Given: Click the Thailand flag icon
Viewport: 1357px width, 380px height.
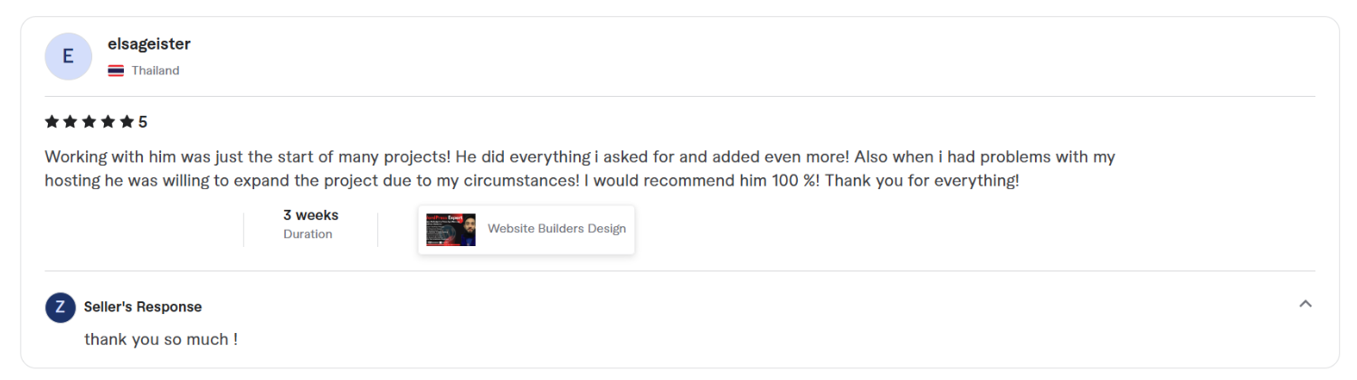Looking at the screenshot, I should [x=116, y=71].
